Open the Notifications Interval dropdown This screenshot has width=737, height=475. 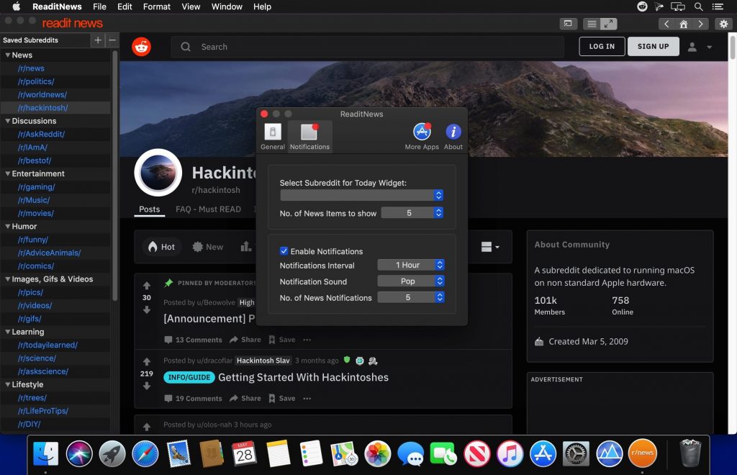pos(411,266)
